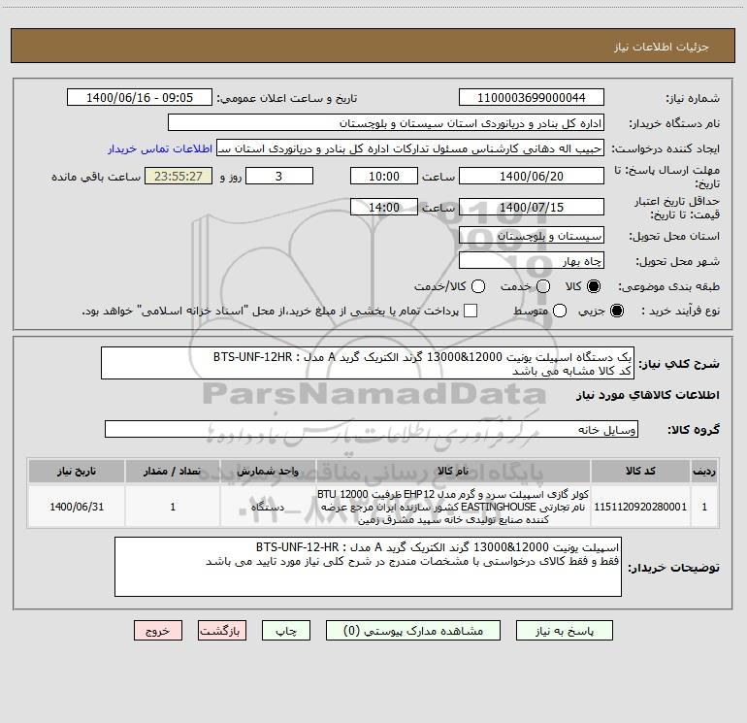
Task: Click the اطلاعات کالاهای مورد نیاز heading
Action: (648, 395)
